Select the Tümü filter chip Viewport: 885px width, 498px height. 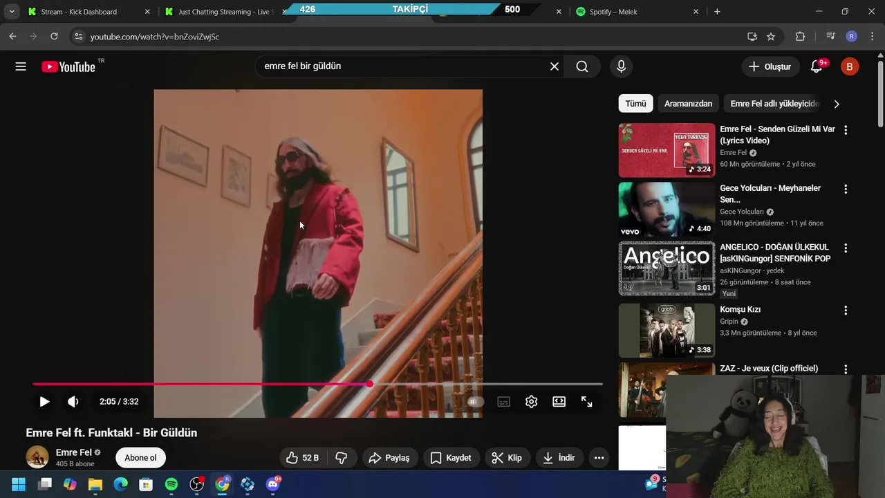(x=635, y=104)
